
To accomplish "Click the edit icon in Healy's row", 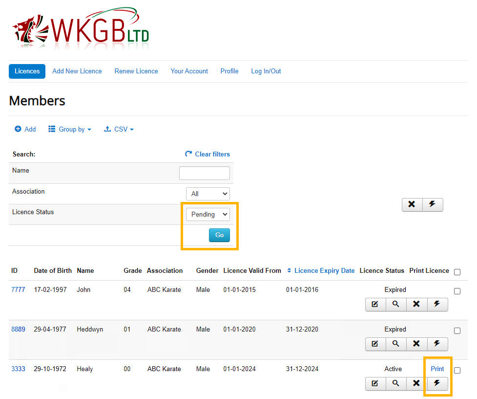I will (x=375, y=383).
